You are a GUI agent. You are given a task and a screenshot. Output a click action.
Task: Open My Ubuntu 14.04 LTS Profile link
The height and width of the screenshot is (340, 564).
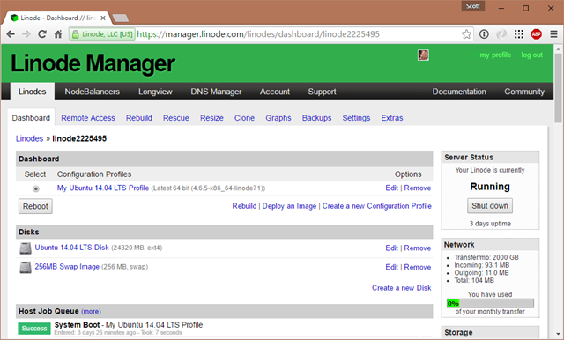point(103,188)
